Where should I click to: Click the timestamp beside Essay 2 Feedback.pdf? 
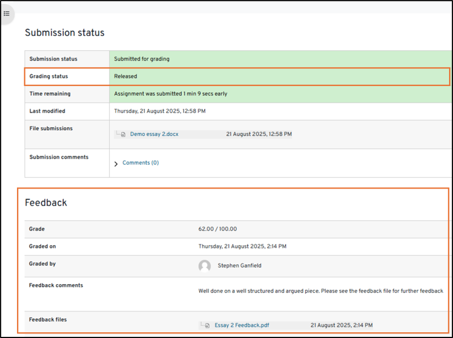click(x=341, y=326)
